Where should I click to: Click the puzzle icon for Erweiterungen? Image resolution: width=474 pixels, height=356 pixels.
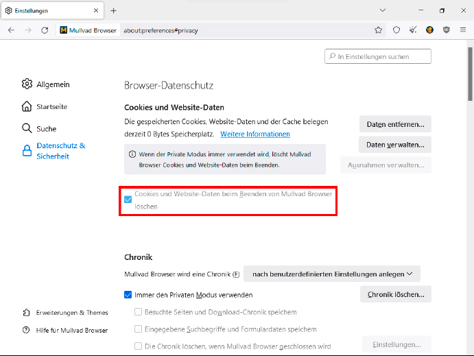26,313
